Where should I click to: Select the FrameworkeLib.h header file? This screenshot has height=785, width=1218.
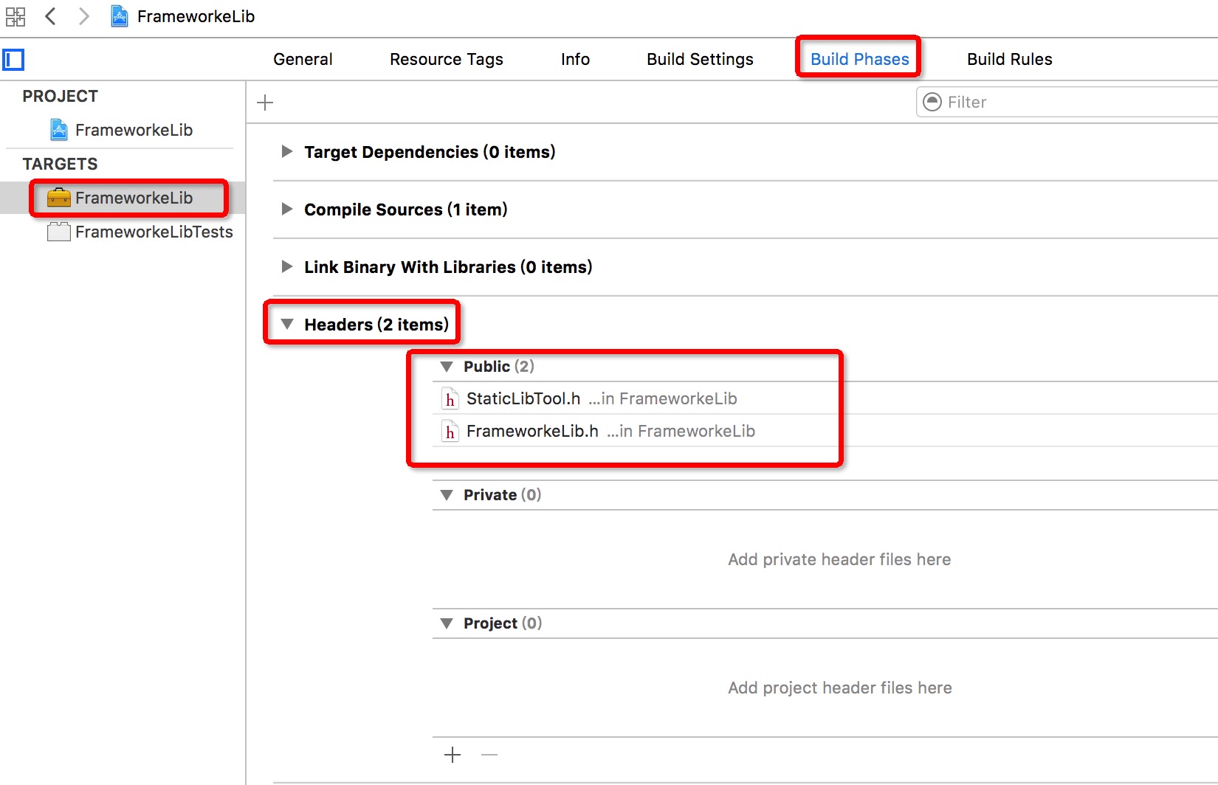531,432
